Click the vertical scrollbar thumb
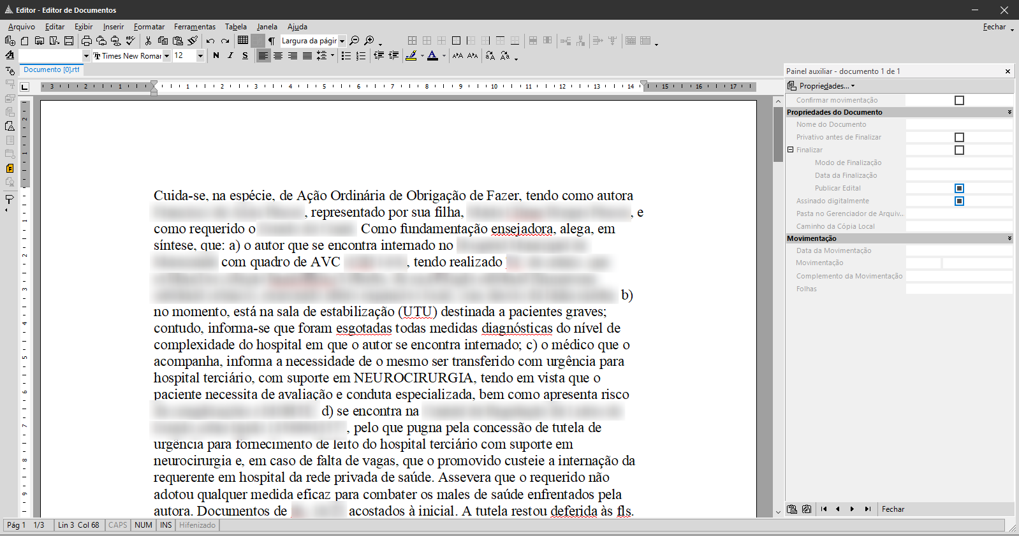The height and width of the screenshot is (536, 1019). point(778,134)
